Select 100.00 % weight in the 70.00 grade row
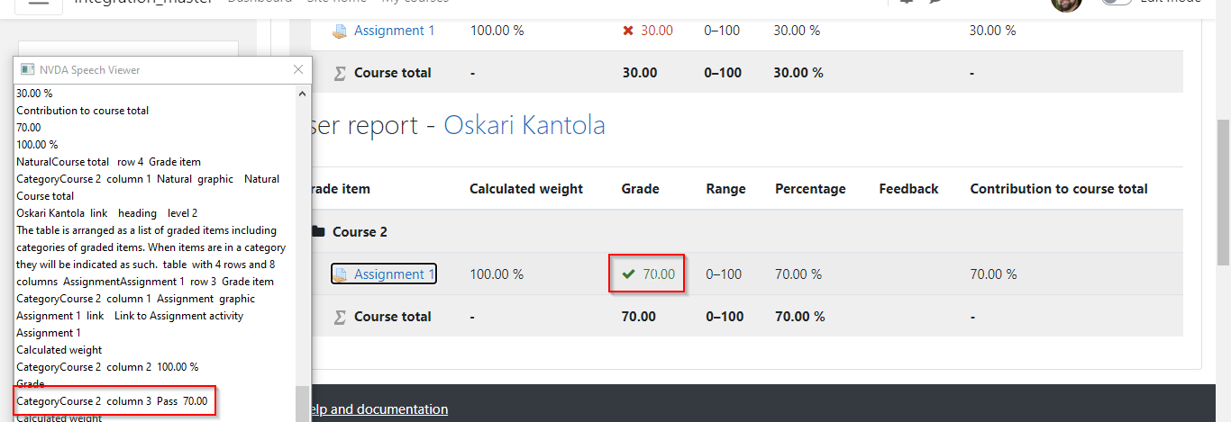This screenshot has width=1231, height=422. tap(497, 274)
